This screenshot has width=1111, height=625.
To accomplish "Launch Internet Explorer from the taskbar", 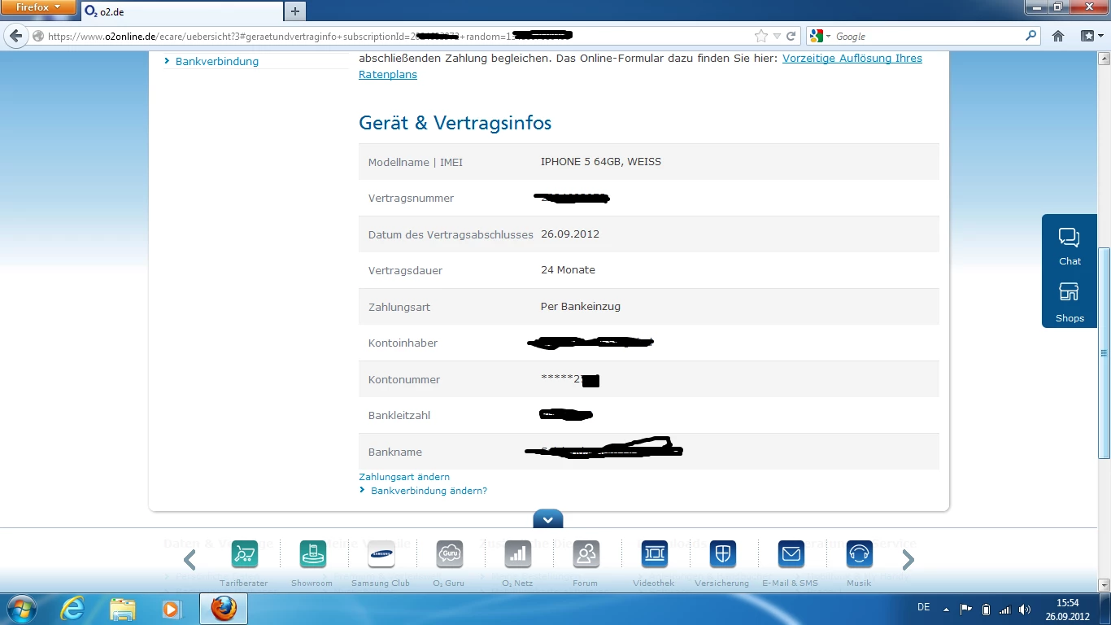I will coord(73,609).
